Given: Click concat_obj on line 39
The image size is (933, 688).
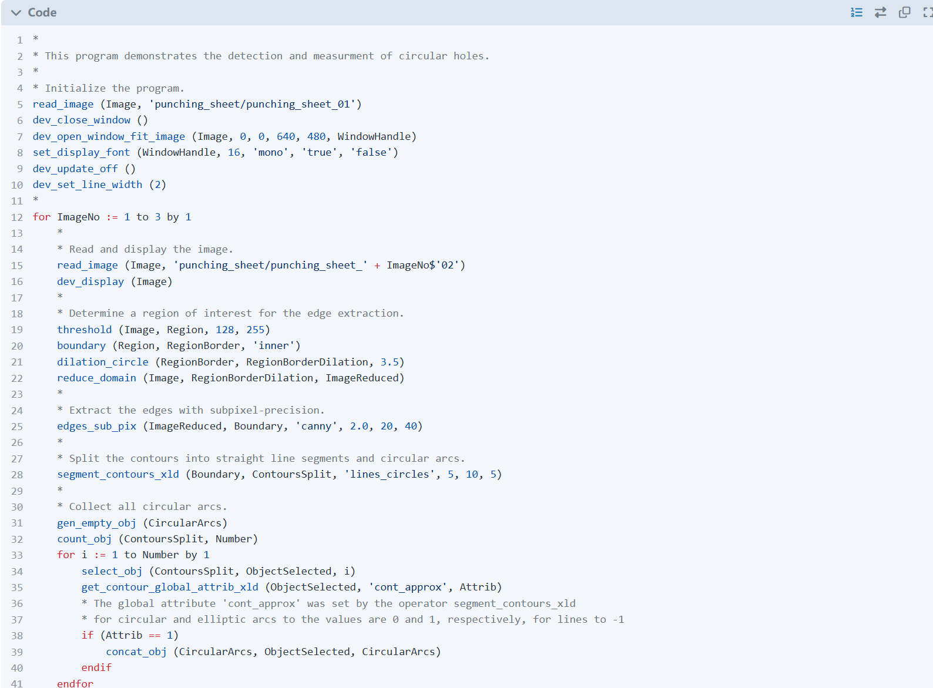Looking at the screenshot, I should tap(136, 652).
